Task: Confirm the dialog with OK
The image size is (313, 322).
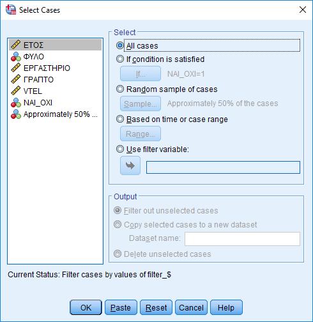Action: [86, 307]
